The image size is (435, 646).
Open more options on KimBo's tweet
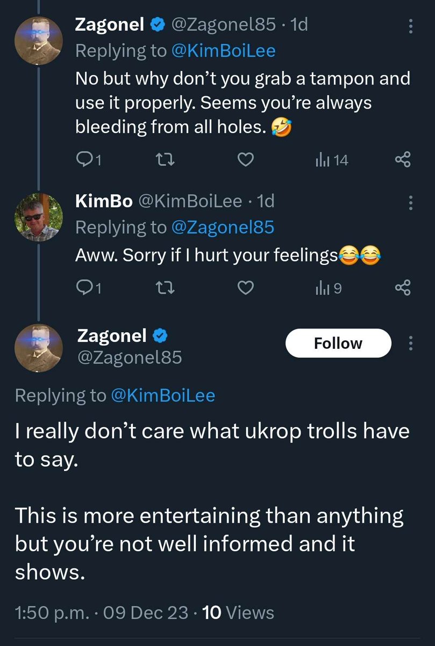(x=411, y=202)
